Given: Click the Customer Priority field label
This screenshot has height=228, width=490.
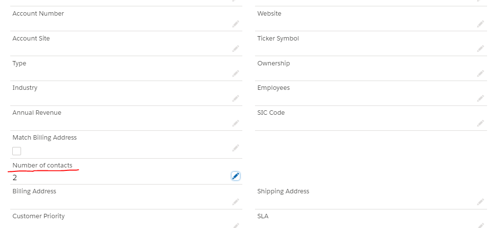Looking at the screenshot, I should coord(38,216).
